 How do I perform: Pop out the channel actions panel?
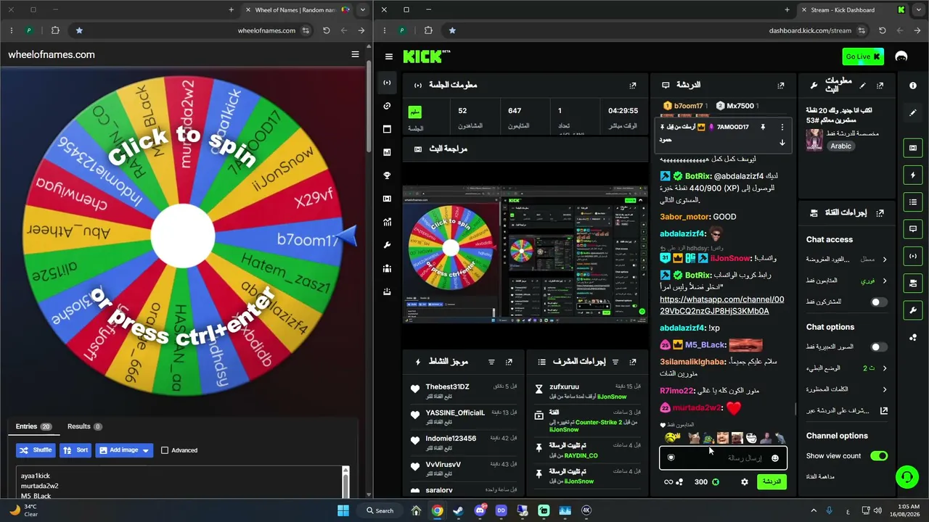(x=880, y=213)
